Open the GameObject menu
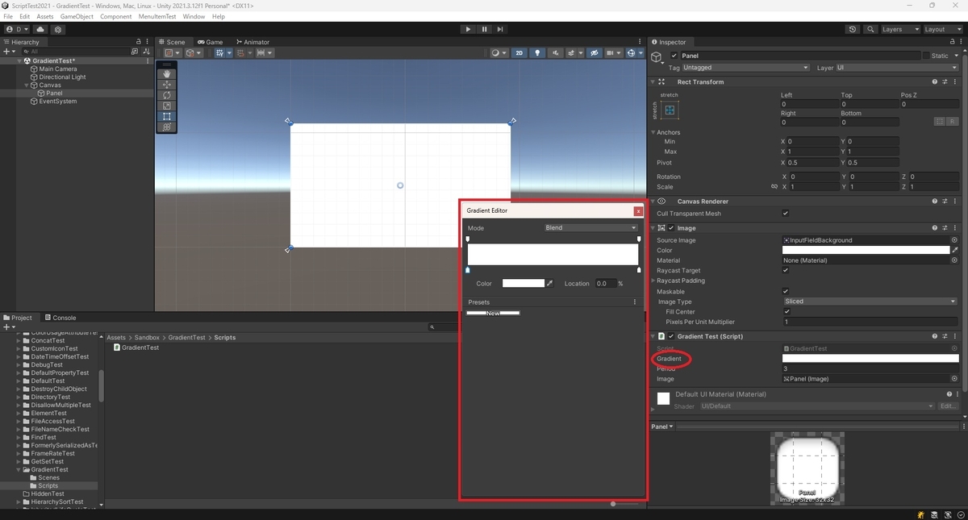968x520 pixels. [x=77, y=16]
